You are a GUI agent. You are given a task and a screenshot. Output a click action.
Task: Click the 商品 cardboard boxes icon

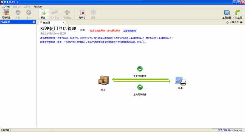click(104, 80)
